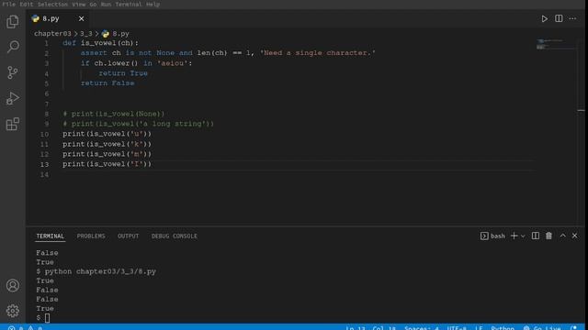Screen dimensions: 588x330
Task: Change encoding via UTF-8 status item
Action: [457, 327]
